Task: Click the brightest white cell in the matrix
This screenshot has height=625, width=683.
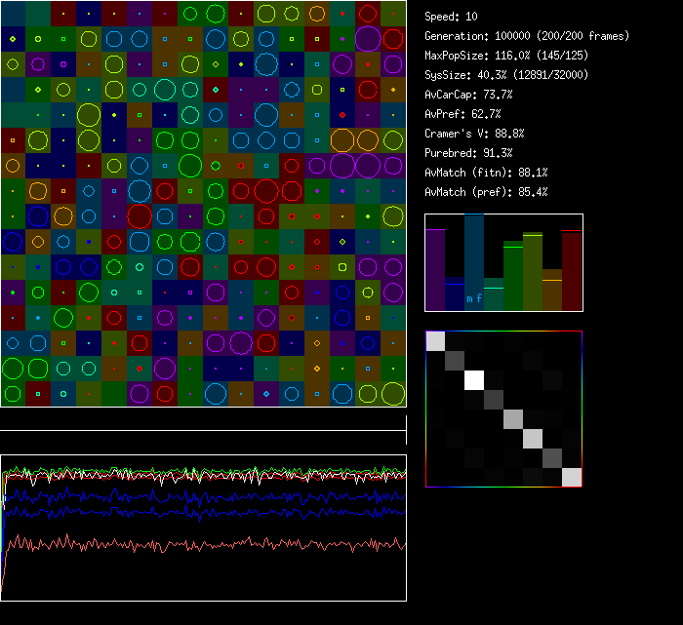Action: click(x=475, y=379)
